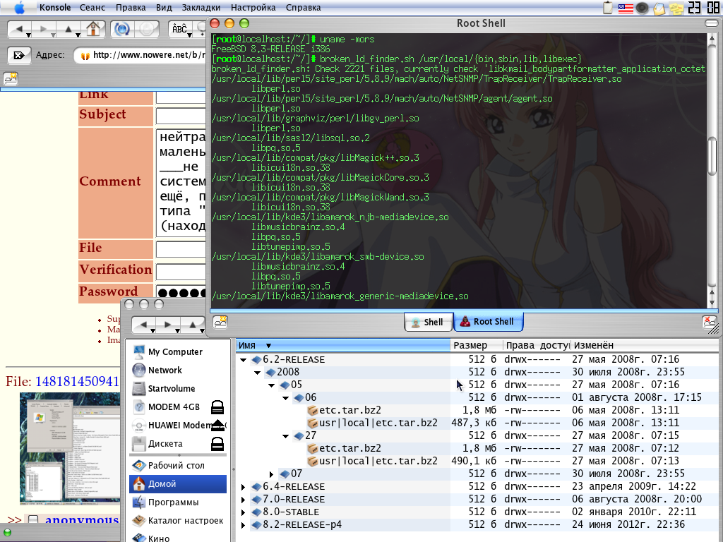Select Домой in the sidebar
This screenshot has width=723, height=542.
[178, 484]
